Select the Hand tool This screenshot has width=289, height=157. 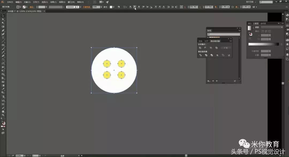[3, 111]
